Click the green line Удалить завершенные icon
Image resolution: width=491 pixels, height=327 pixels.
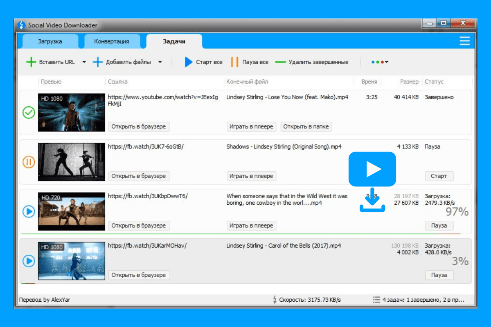coord(280,62)
